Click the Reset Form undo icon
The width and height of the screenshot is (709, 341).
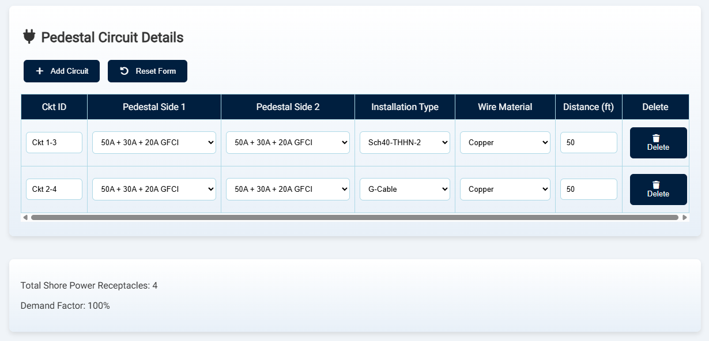124,71
